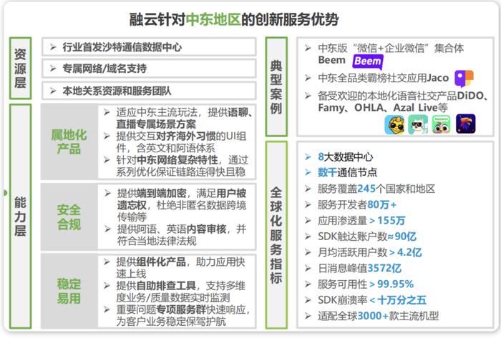Image resolution: width=501 pixels, height=338 pixels.
Task: Click the 属地化产品 heading
Action: (x=69, y=142)
